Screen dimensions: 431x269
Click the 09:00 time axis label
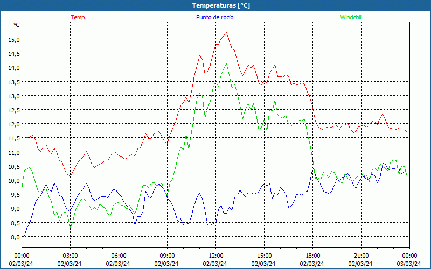[x=167, y=256]
